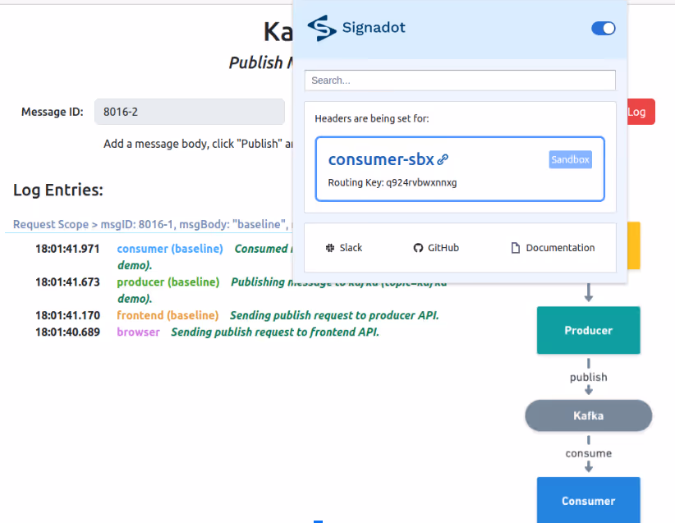This screenshot has height=523, width=675.
Task: Click the Log Entries heading
Action: coord(58,190)
